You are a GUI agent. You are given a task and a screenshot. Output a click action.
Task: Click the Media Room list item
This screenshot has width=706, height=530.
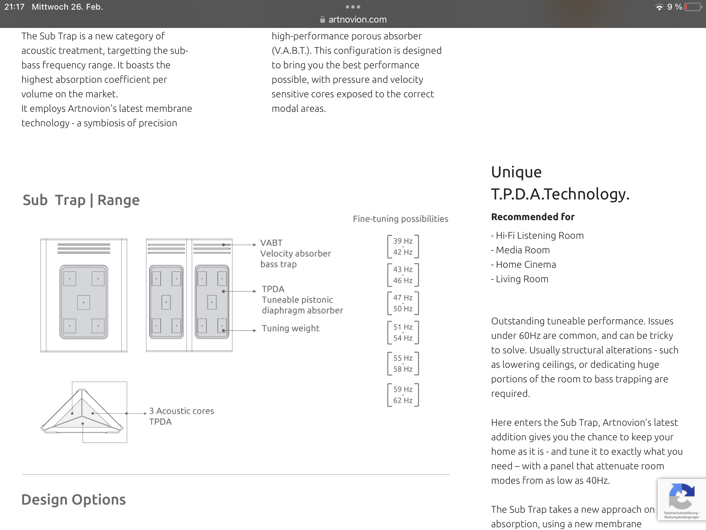click(520, 250)
